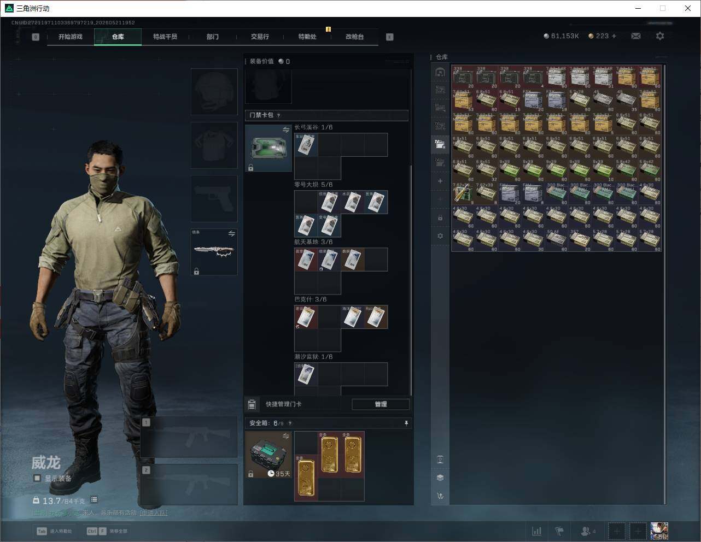Screen dimensions: 701x542
Task: Open the stash sidebar gear settings
Action: tap(440, 236)
